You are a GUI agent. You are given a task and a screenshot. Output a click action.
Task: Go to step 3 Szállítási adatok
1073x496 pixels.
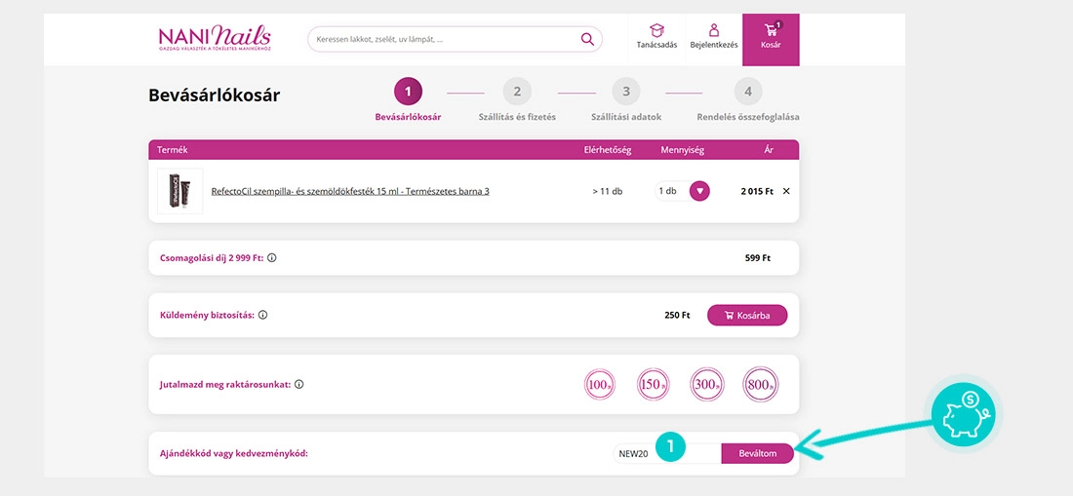pyautogui.click(x=626, y=100)
